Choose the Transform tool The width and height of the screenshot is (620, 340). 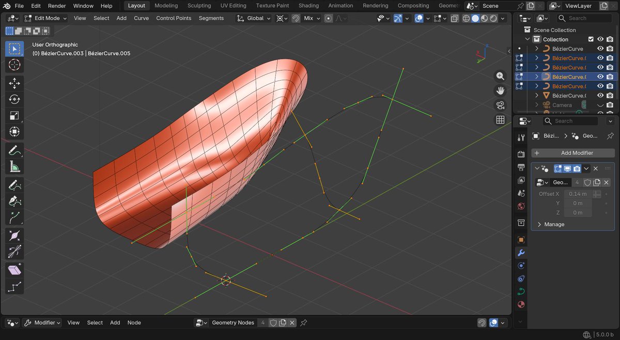click(x=14, y=131)
